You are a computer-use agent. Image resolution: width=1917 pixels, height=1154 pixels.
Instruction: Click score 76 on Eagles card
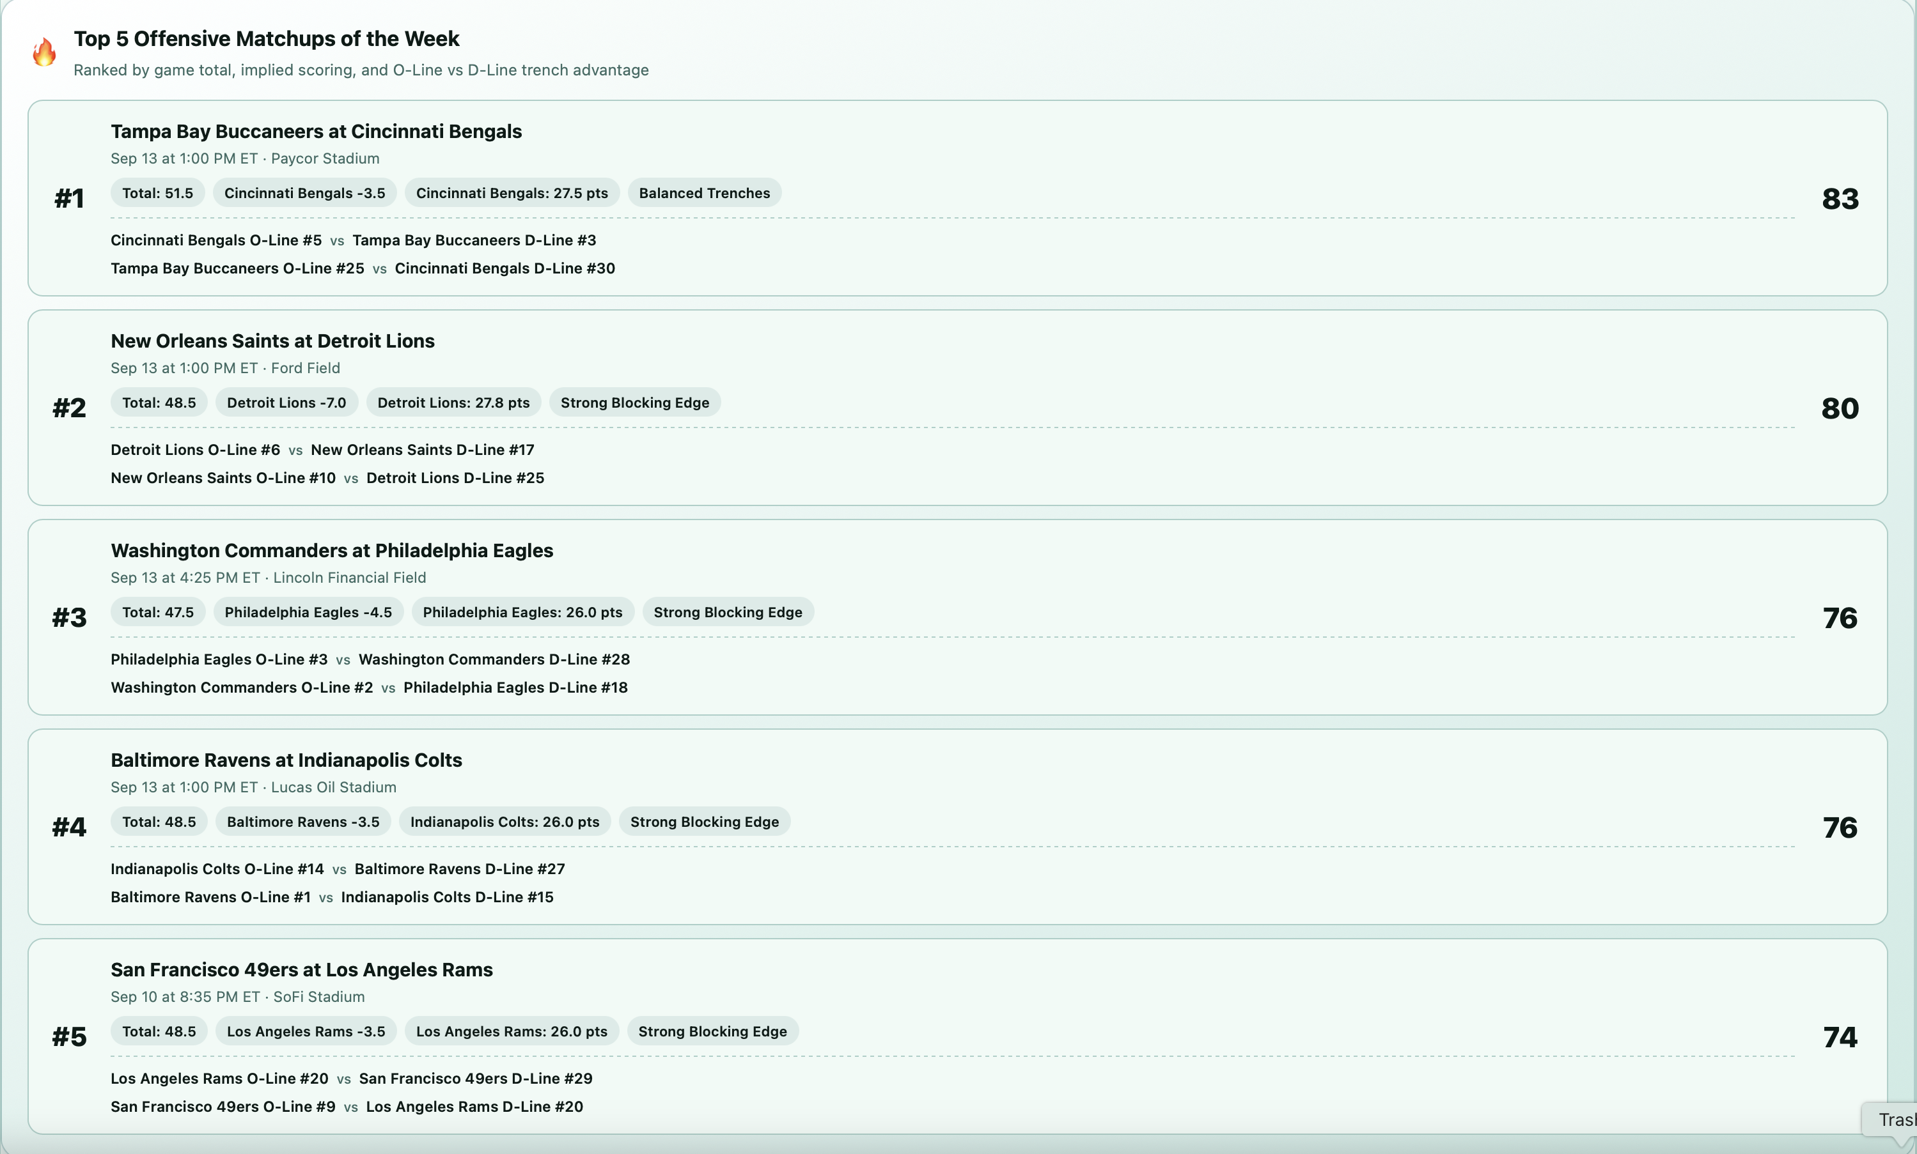[x=1840, y=617]
